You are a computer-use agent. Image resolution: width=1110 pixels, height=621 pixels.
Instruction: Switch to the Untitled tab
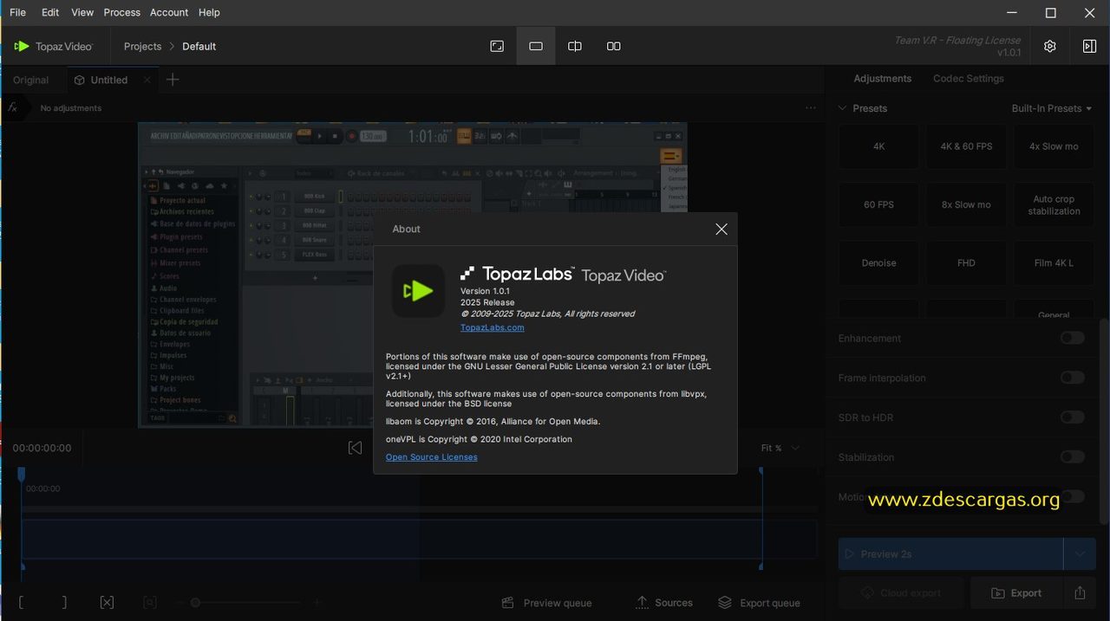coord(109,80)
